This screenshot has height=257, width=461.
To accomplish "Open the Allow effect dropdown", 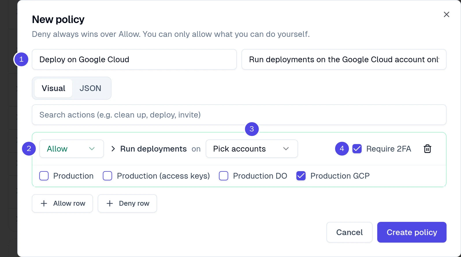I will 72,149.
